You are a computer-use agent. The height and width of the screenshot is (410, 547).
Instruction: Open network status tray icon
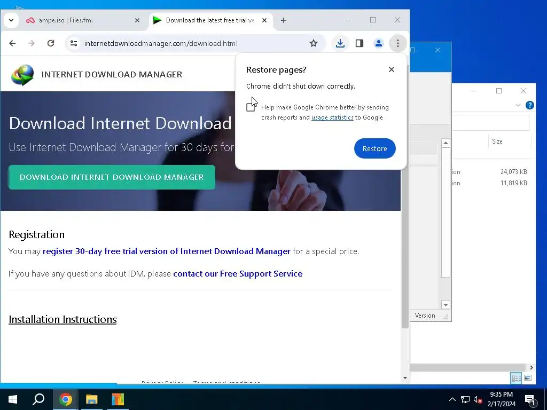coord(465,399)
